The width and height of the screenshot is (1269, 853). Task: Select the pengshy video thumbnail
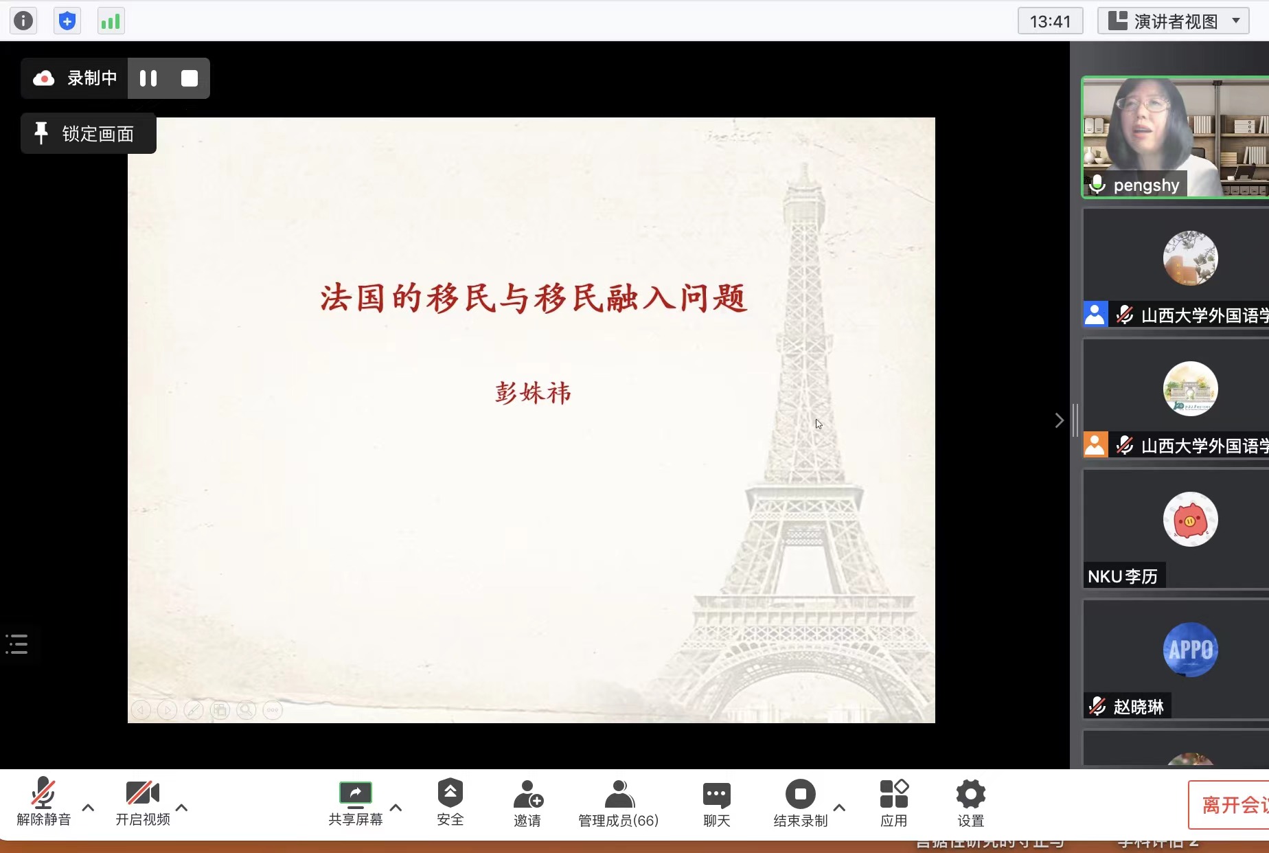point(1174,137)
